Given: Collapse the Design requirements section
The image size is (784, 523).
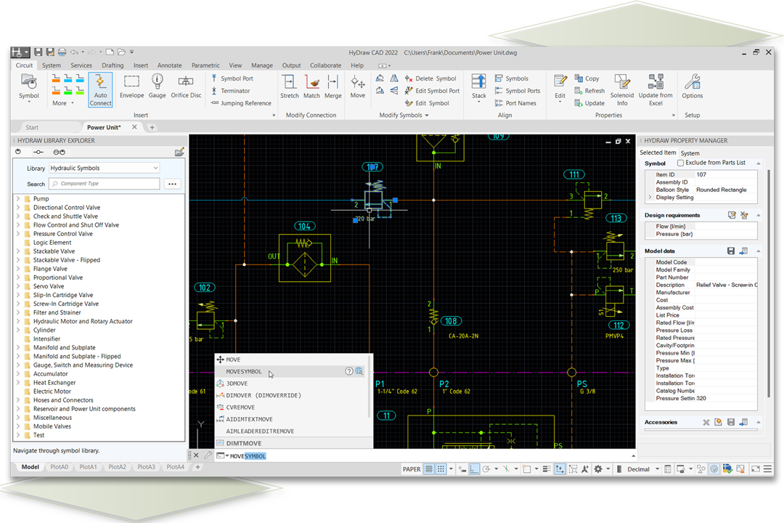Looking at the screenshot, I should click(x=759, y=215).
